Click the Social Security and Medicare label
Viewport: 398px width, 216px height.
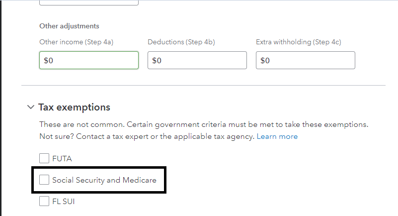click(104, 180)
